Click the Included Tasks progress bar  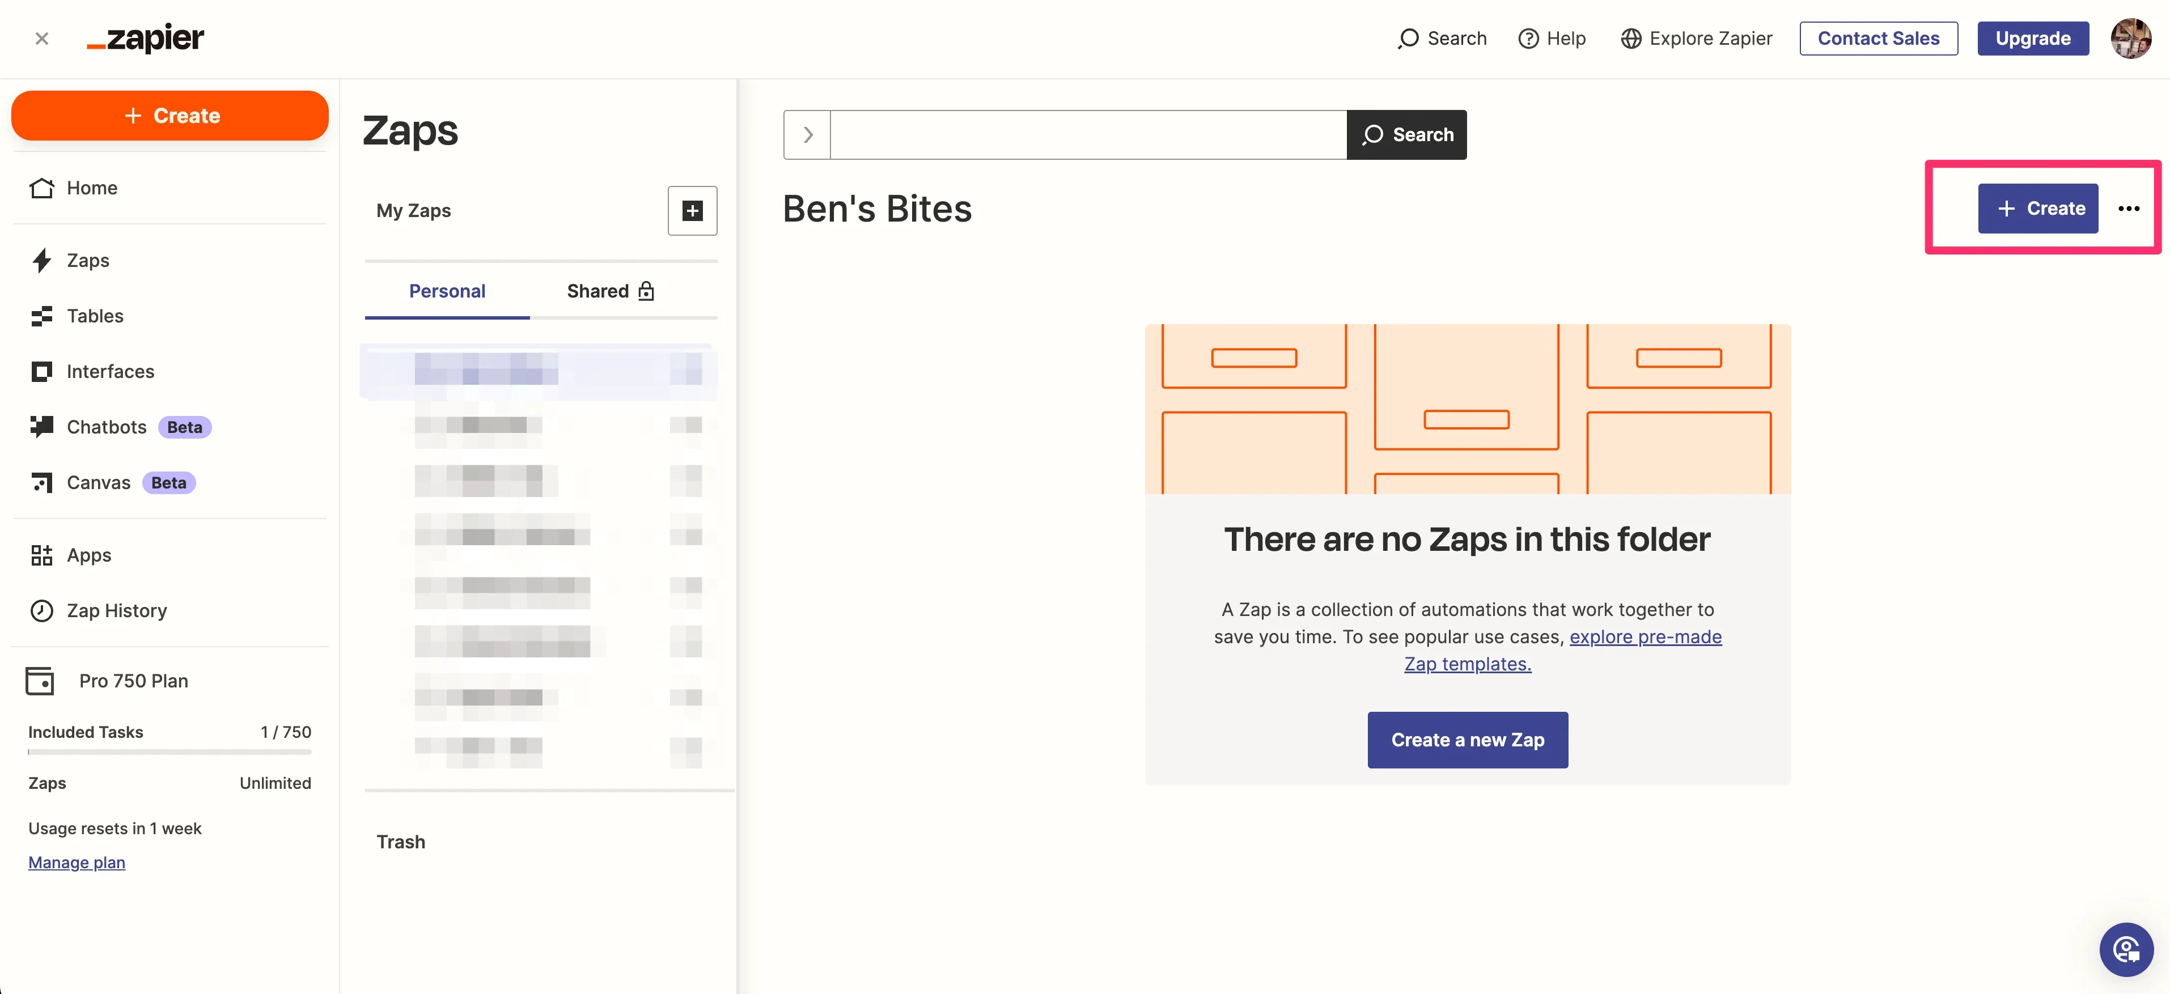169,751
